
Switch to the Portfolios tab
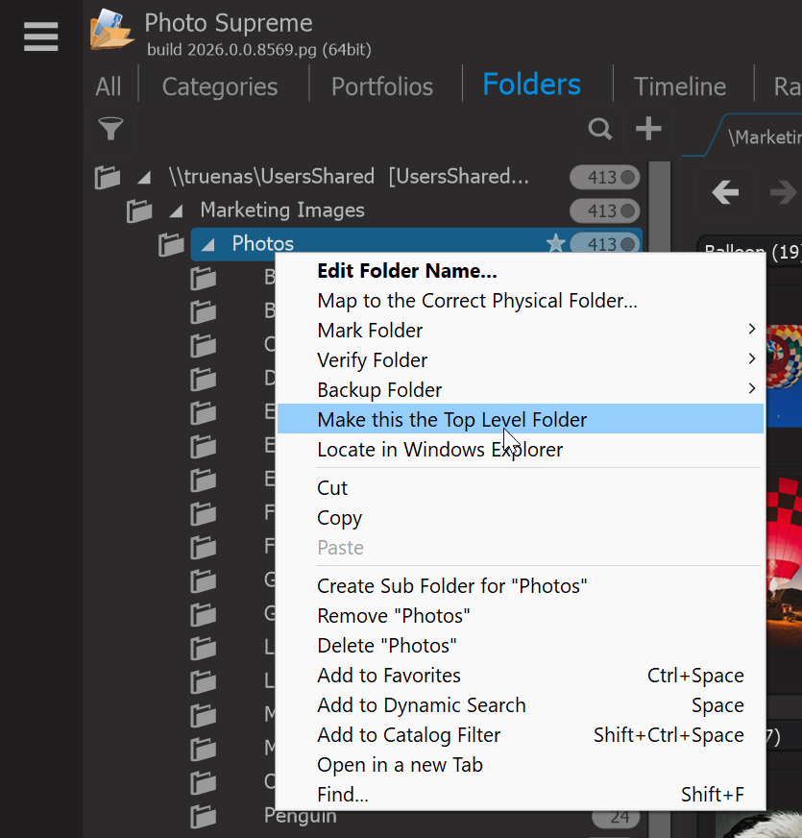click(x=382, y=86)
